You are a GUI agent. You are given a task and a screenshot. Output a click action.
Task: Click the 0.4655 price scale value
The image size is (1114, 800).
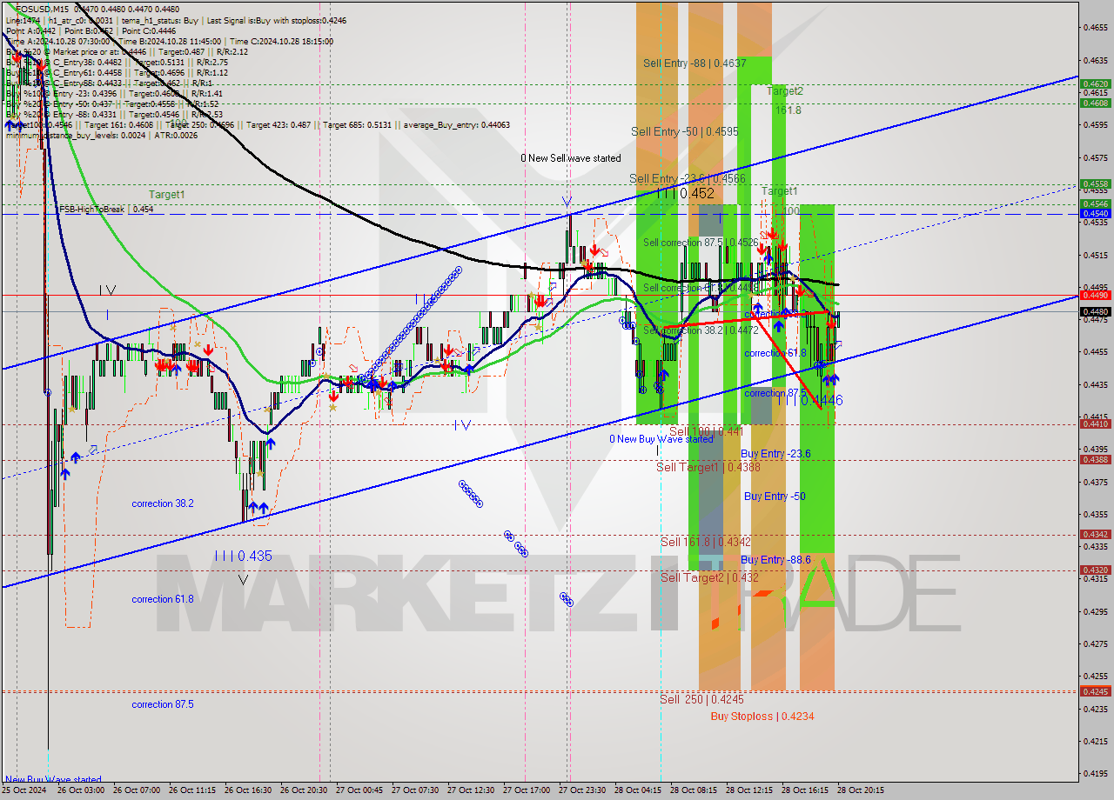click(1095, 28)
